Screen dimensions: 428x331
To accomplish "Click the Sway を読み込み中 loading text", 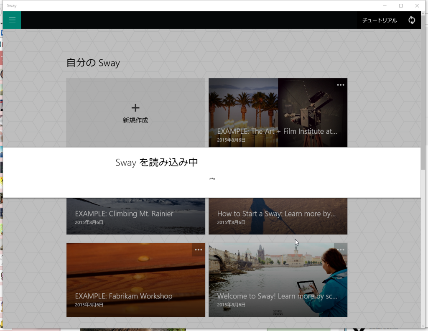I will (157, 162).
